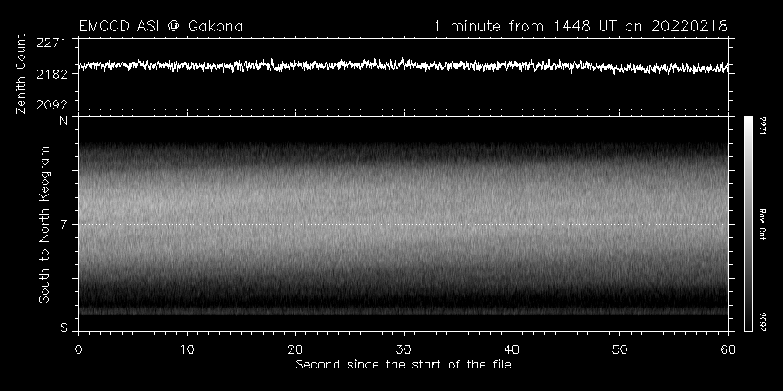This screenshot has width=783, height=391.
Task: Pick the 50 second tick label
Action: [x=621, y=348]
